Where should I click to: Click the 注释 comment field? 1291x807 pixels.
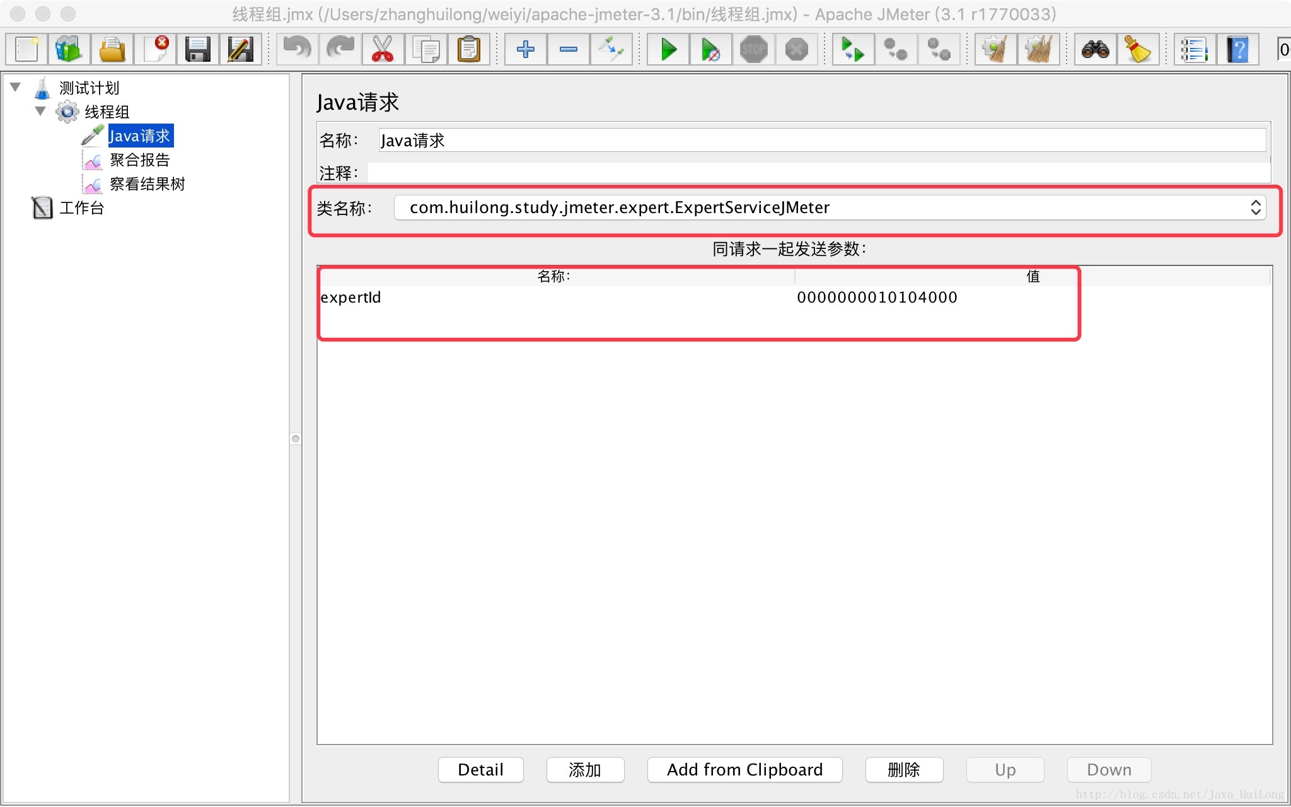[x=819, y=173]
